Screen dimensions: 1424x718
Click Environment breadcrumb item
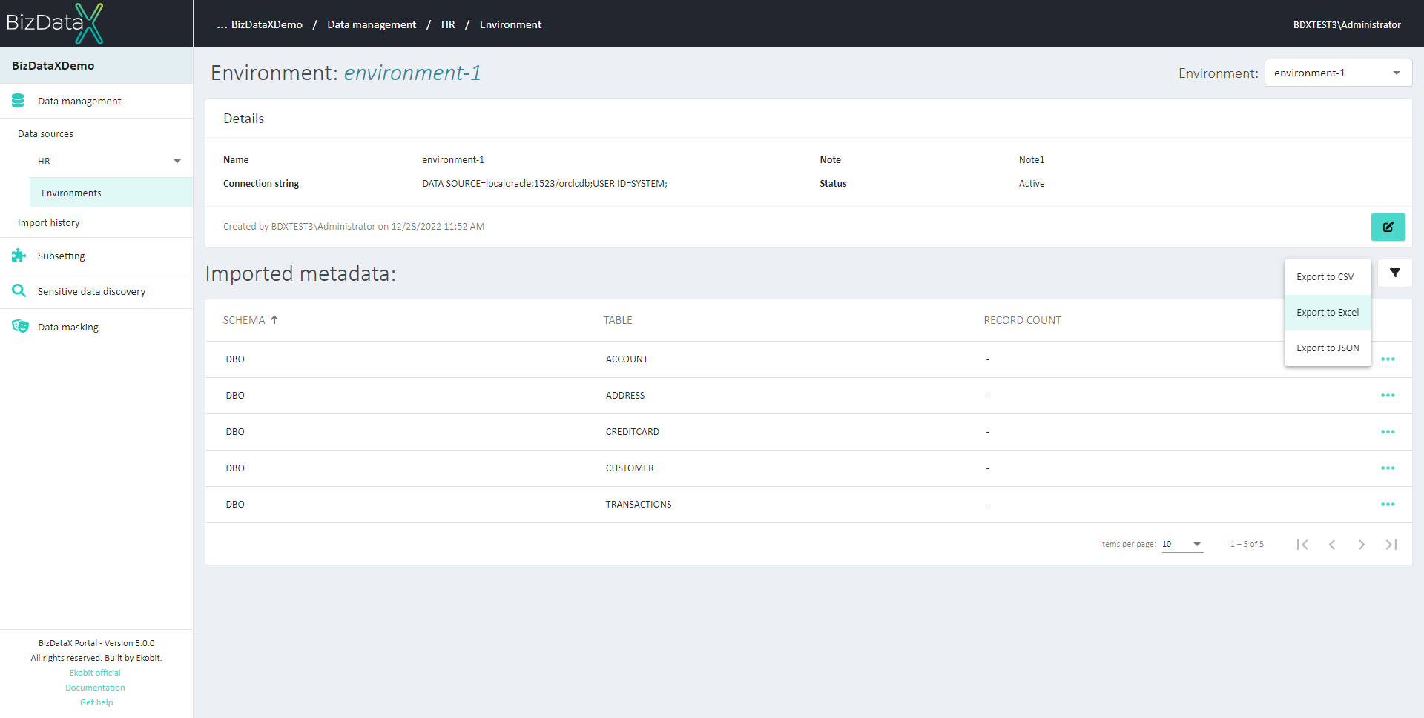coord(510,24)
